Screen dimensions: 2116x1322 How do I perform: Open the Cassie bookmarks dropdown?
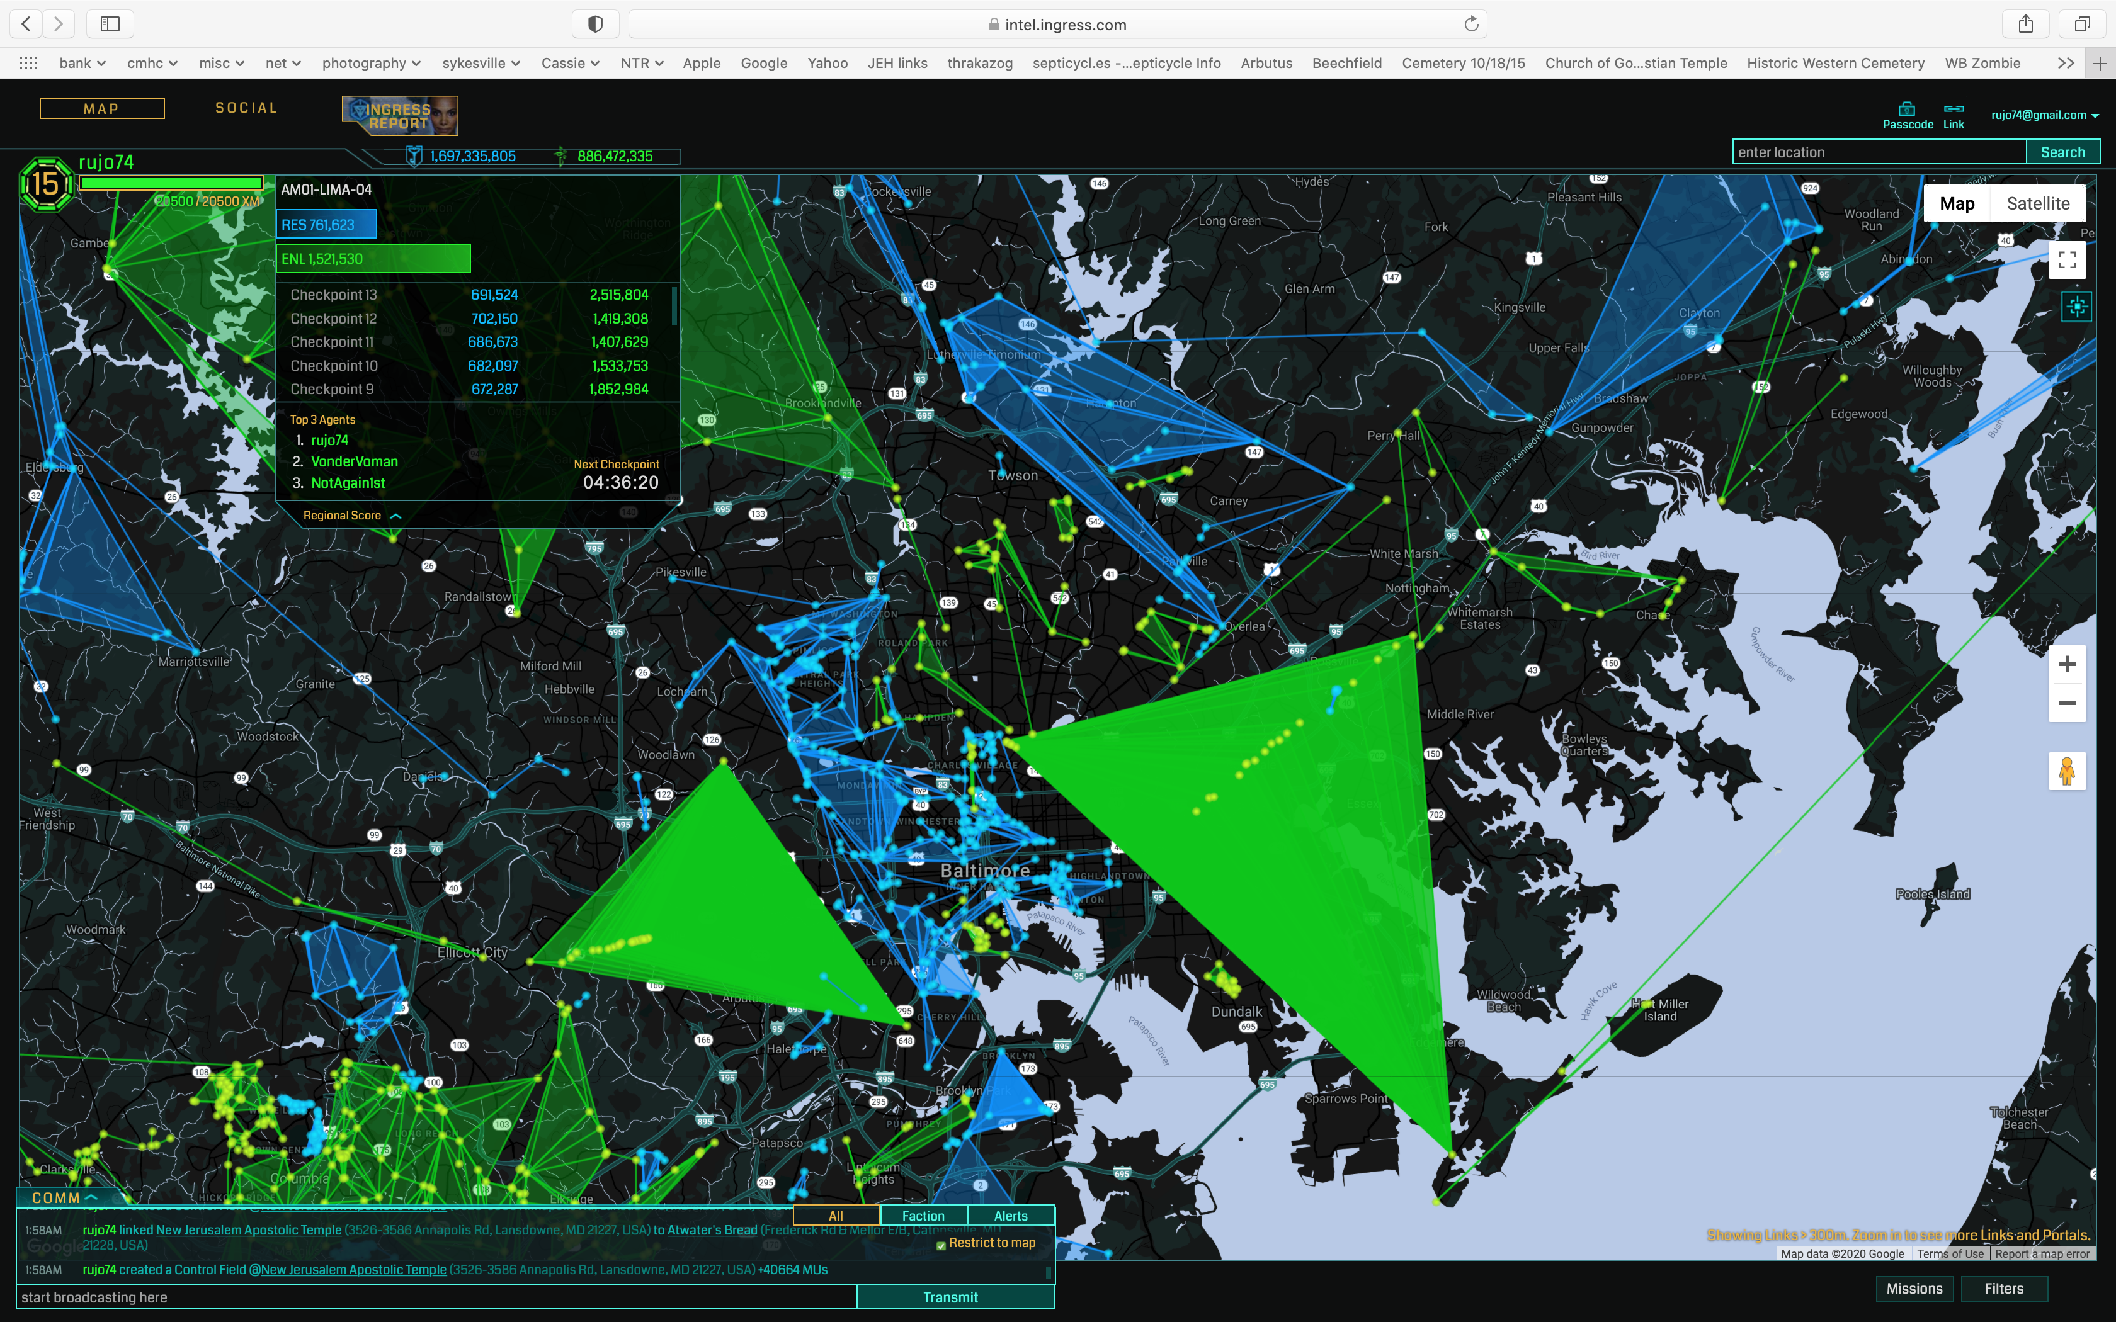point(570,63)
